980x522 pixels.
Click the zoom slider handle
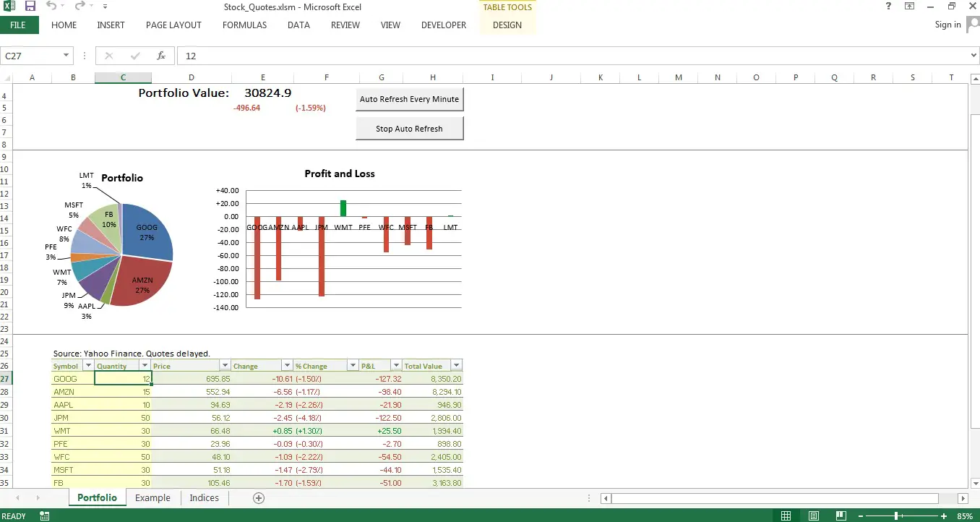[x=896, y=516]
